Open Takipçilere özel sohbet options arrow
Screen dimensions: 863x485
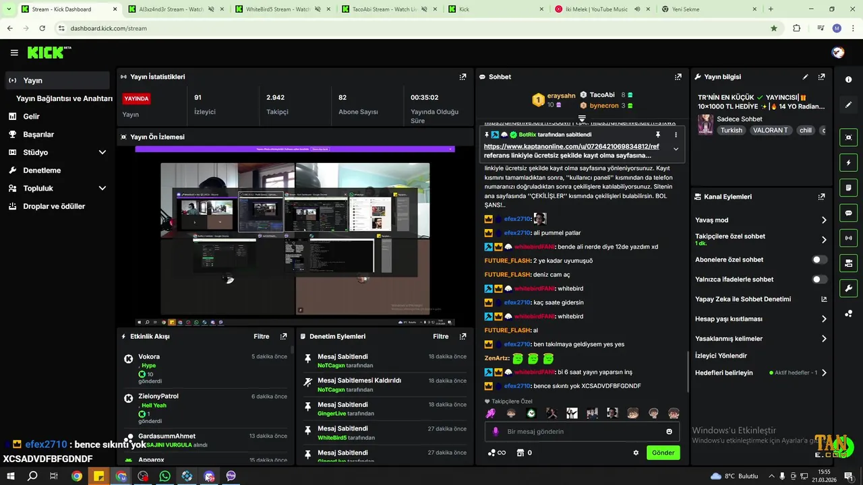824,239
